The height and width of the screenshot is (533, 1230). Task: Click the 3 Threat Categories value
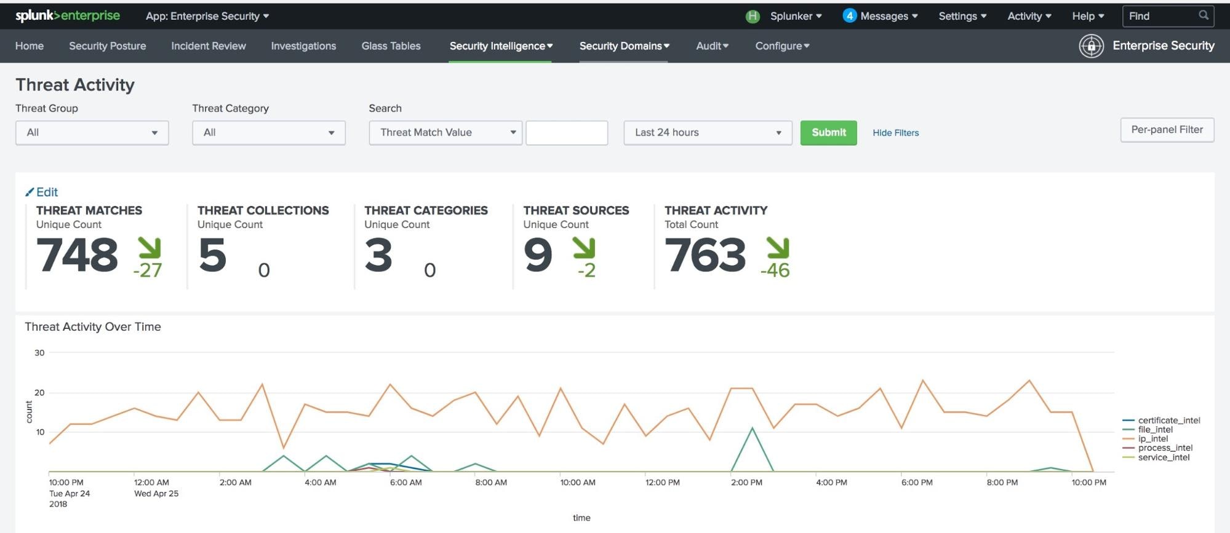click(x=378, y=255)
